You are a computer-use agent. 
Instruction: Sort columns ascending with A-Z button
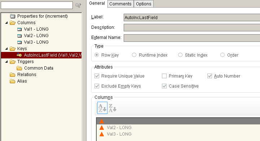[102, 108]
